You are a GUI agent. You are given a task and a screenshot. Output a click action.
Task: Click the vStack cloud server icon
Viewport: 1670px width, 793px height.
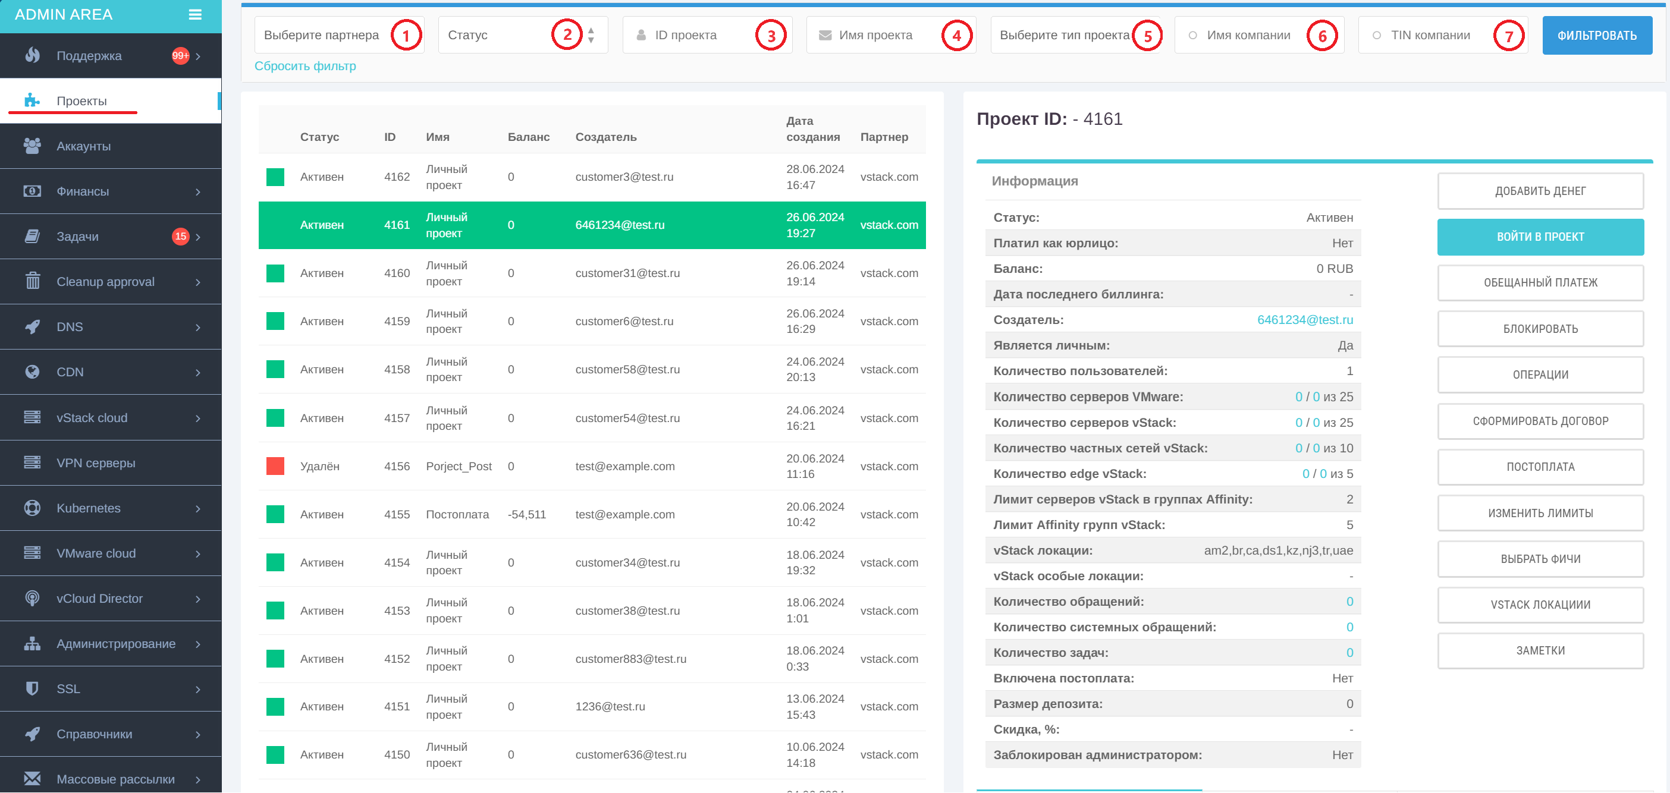[32, 417]
